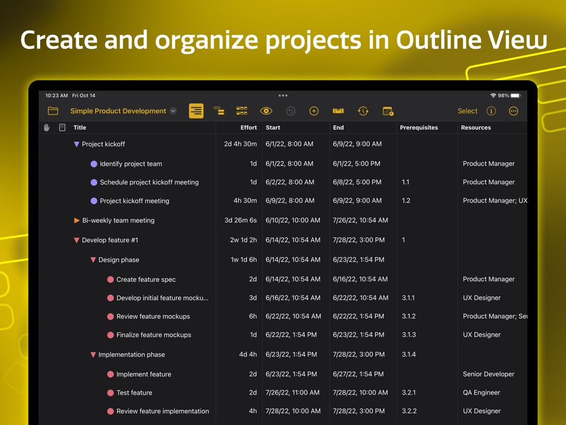Tap the Identify project team status circle
The height and width of the screenshot is (425, 566).
pyautogui.click(x=94, y=164)
